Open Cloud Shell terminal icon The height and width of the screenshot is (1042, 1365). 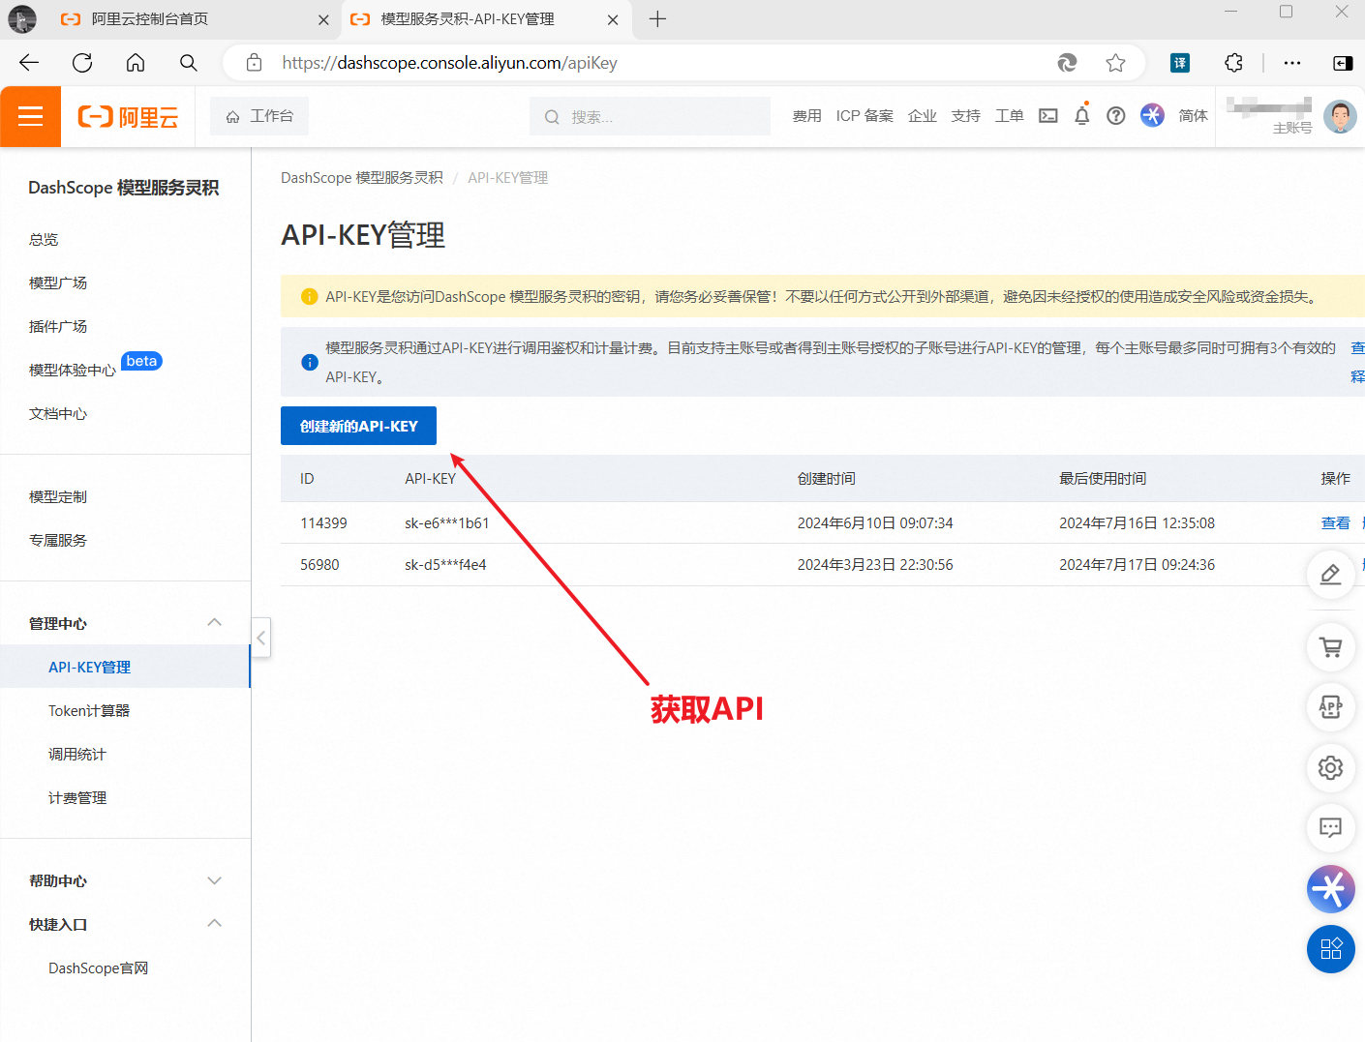coord(1047,116)
